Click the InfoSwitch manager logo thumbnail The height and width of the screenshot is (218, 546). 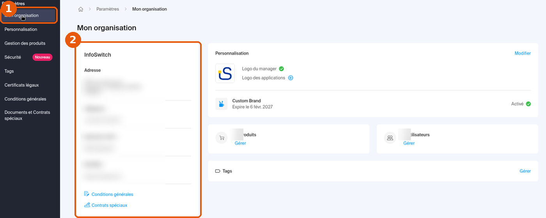225,73
